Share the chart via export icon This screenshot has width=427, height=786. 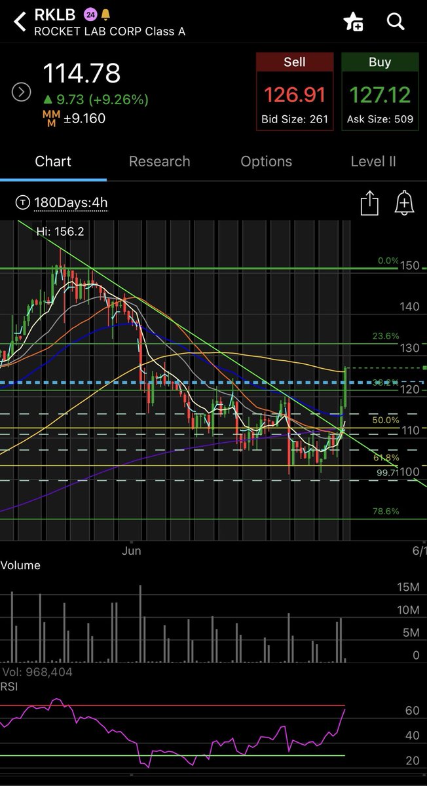[369, 202]
